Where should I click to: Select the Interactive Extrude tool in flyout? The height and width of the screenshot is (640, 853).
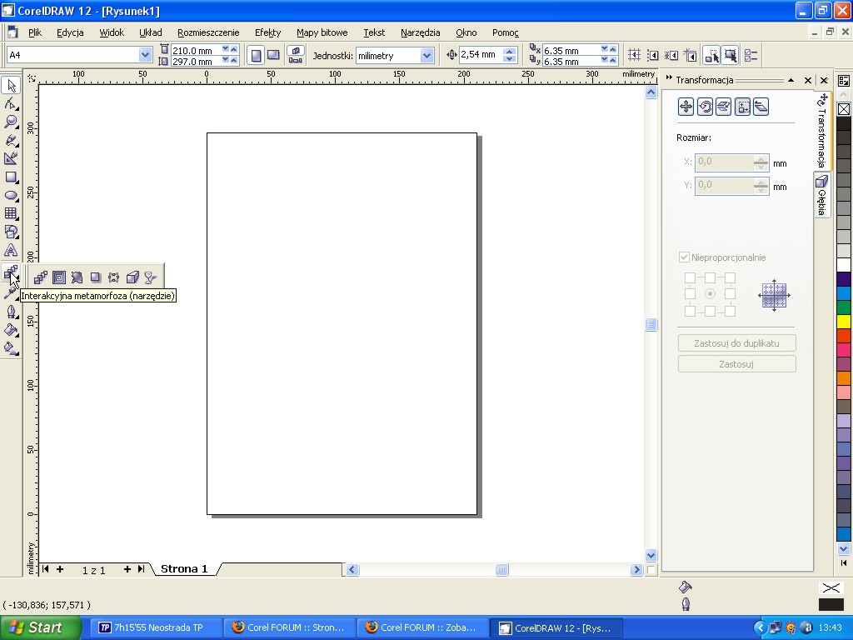point(132,277)
